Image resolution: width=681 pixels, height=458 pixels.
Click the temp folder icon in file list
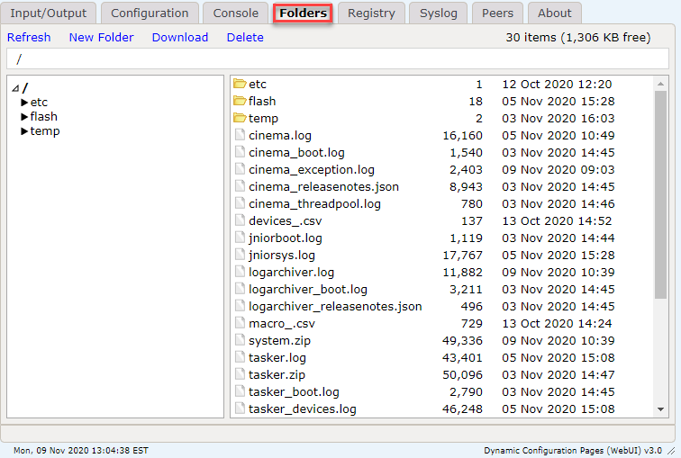click(240, 118)
